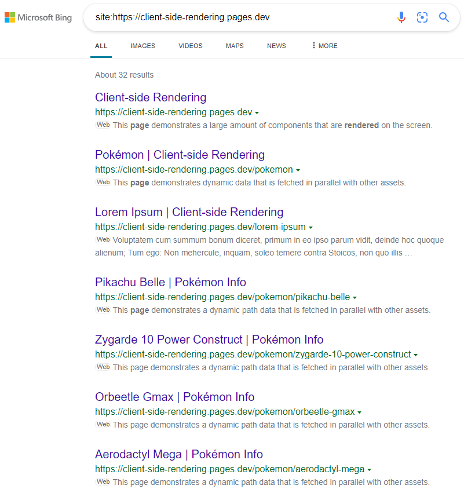Click the Microsoft Bing logo

point(38,17)
